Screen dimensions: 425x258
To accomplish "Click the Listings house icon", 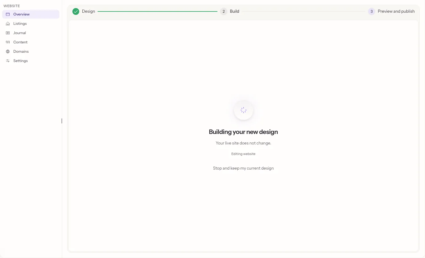I will tap(8, 24).
